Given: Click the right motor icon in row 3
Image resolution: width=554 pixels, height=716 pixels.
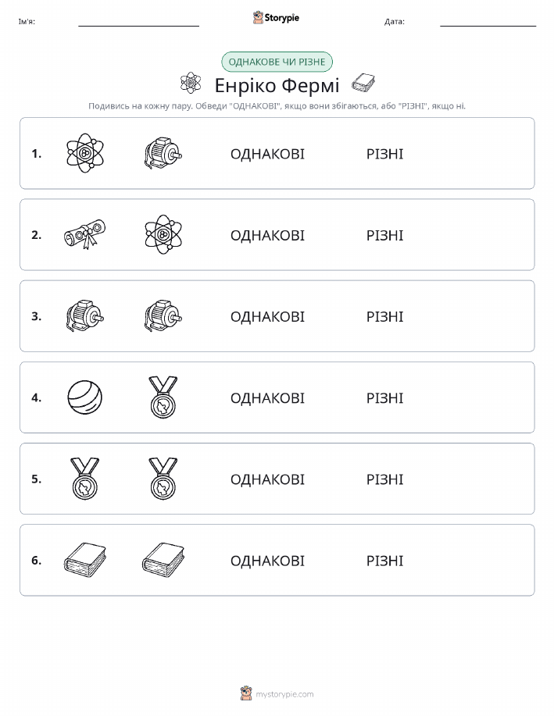Looking at the screenshot, I should point(163,315).
